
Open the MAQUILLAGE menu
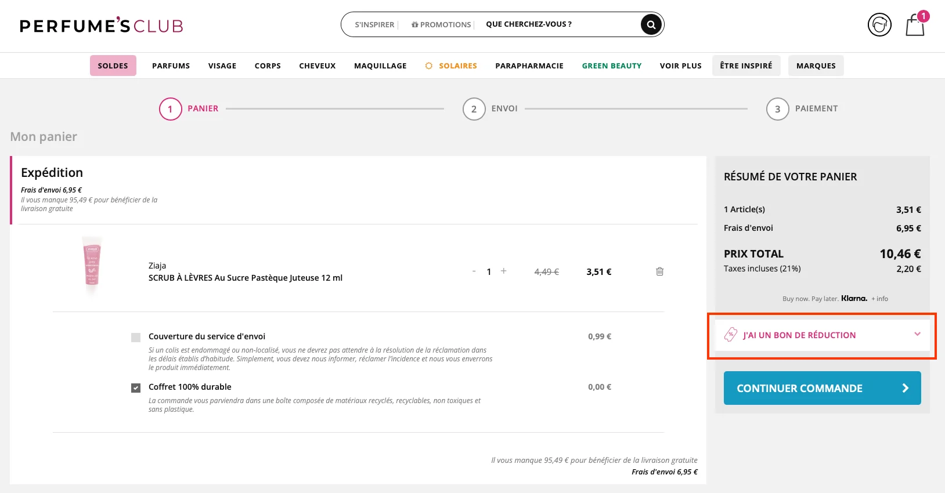(380, 66)
